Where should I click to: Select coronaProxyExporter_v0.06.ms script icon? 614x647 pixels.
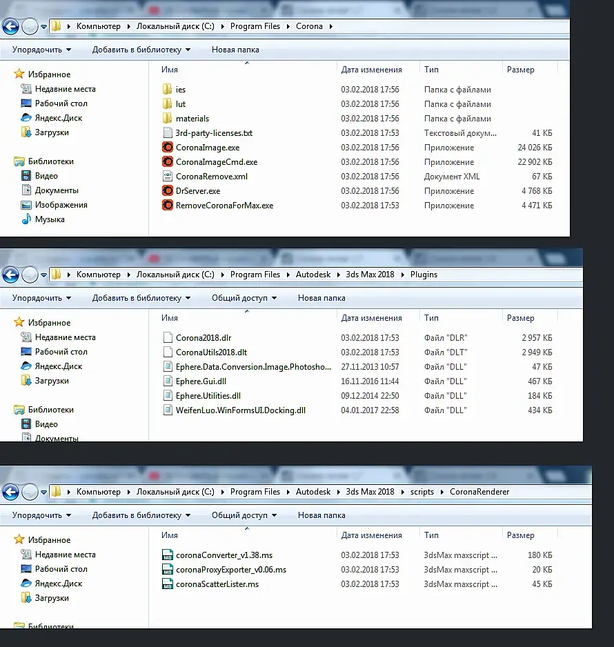[x=167, y=570]
